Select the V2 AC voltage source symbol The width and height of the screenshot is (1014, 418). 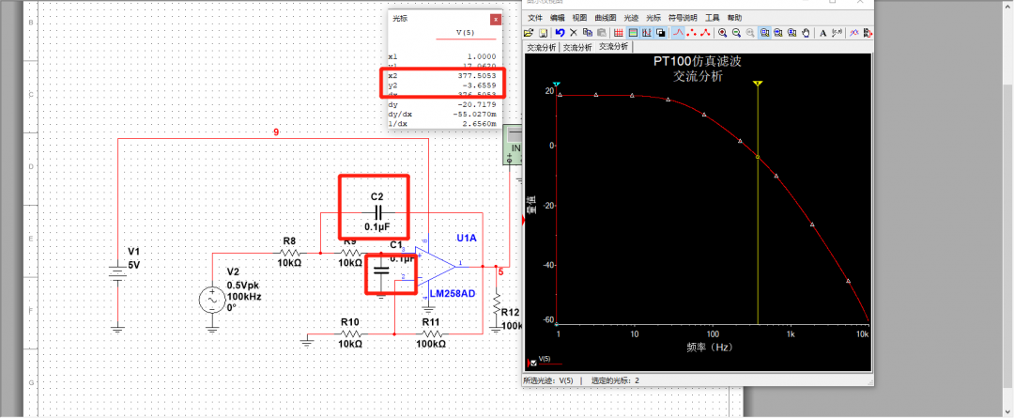(212, 300)
